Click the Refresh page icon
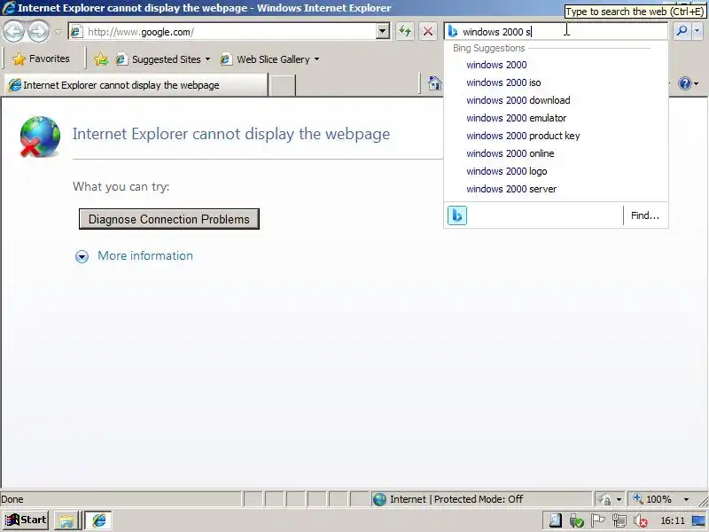The width and height of the screenshot is (709, 532). 405,32
